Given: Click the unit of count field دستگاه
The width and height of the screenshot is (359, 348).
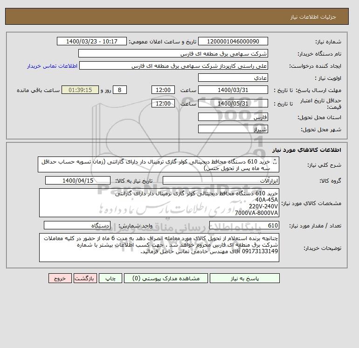Looking at the screenshot, I should tap(77, 226).
